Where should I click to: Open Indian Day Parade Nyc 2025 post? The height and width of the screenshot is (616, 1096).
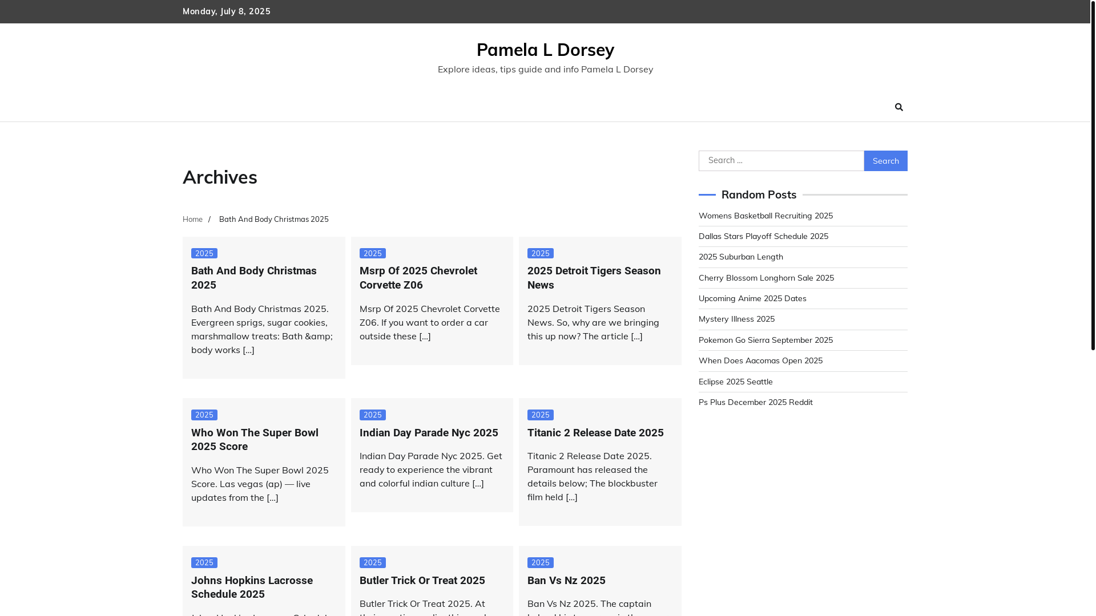429,433
